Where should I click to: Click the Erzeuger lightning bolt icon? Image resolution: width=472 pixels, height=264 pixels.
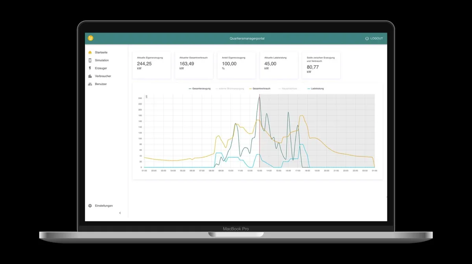(90, 68)
